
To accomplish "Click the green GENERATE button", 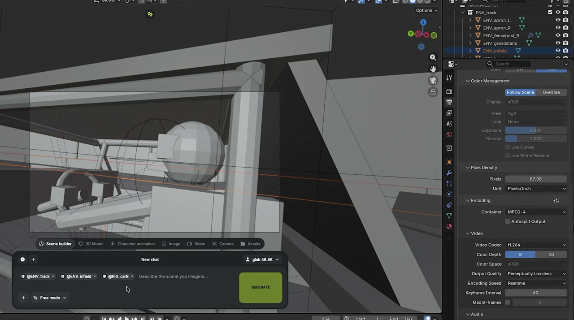I will click(261, 287).
